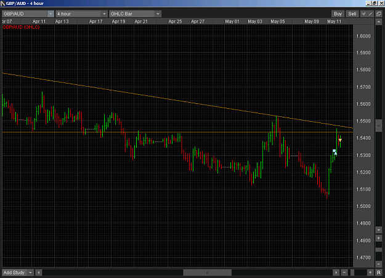
Task: Click the 1.5500 price axis label
Action: [363, 121]
